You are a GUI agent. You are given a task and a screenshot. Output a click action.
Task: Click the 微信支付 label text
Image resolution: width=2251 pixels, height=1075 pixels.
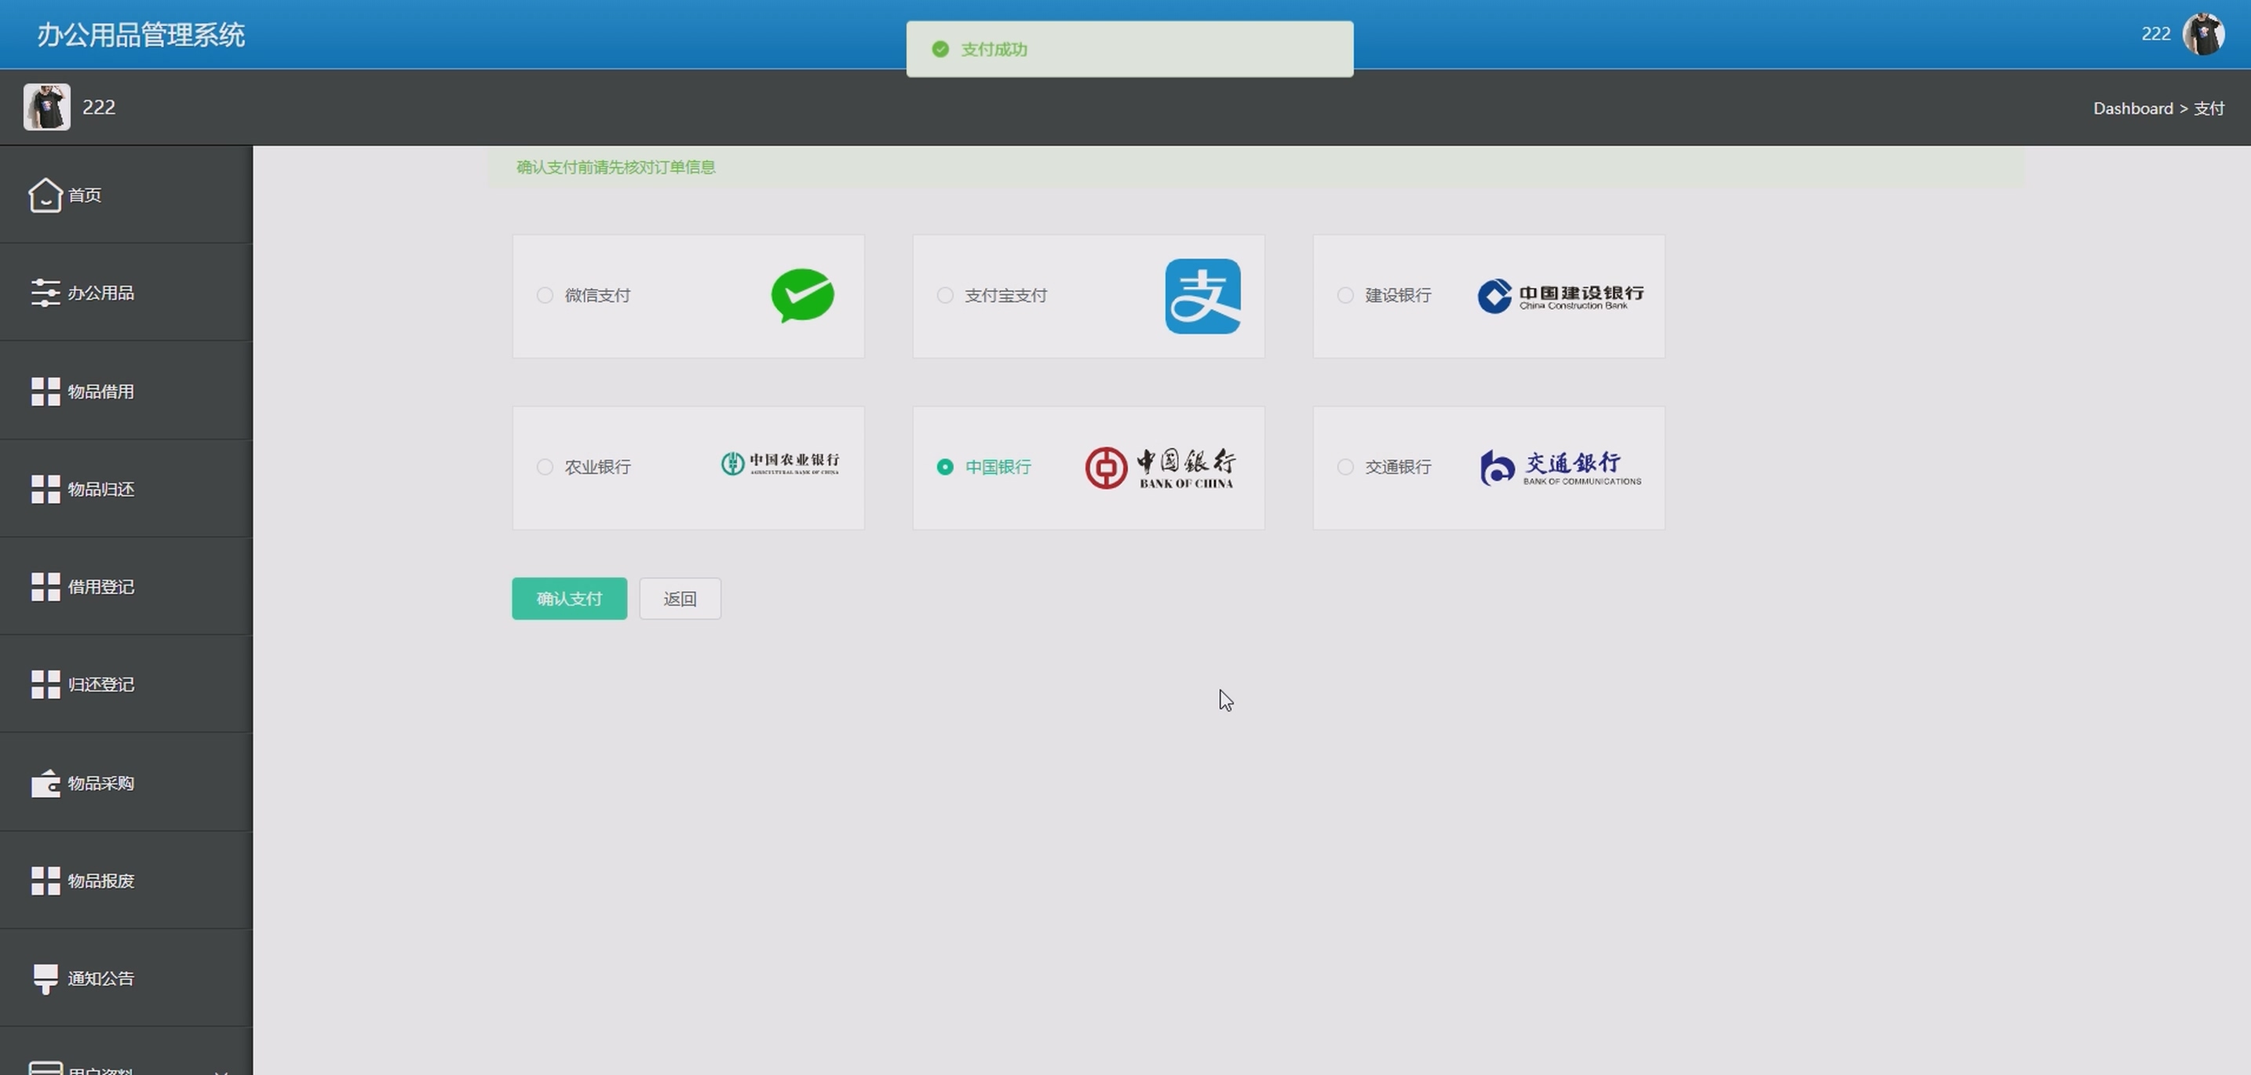(598, 295)
